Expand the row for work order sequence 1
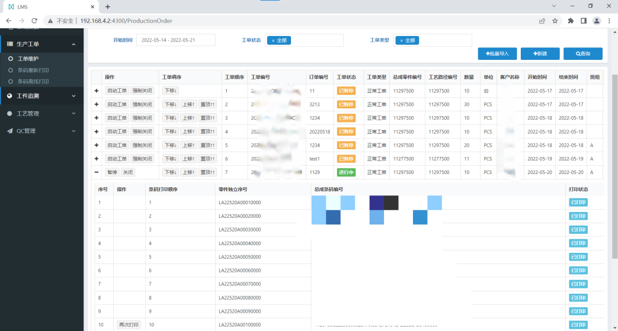This screenshot has height=331, width=618. click(97, 91)
